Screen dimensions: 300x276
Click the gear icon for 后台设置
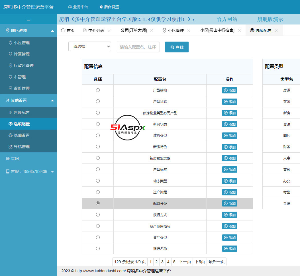[x=101, y=7]
